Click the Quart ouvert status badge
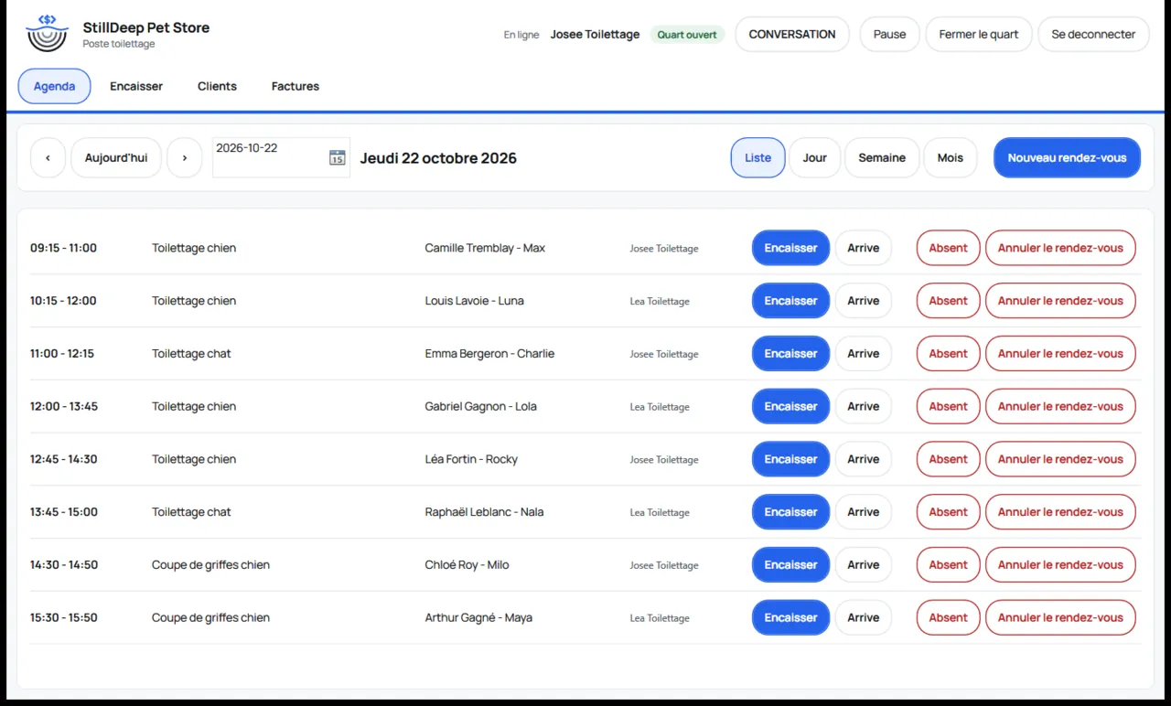The width and height of the screenshot is (1171, 706). coord(687,35)
